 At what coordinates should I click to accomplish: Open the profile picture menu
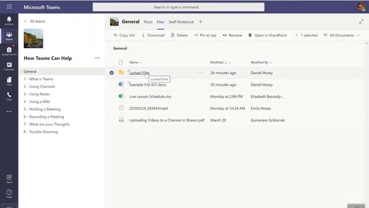pos(361,7)
